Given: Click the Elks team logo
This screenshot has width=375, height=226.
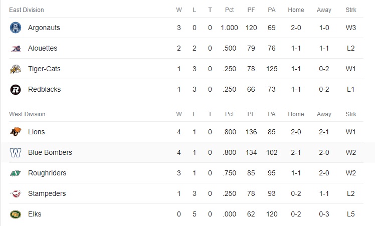Looking at the screenshot, I should [x=16, y=214].
